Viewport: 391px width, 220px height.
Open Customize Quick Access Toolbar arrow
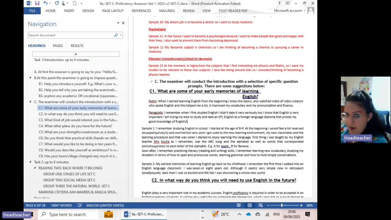coord(81,3)
